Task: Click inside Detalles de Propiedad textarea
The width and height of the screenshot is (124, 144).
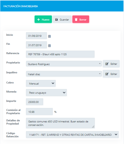Action: click(60, 123)
